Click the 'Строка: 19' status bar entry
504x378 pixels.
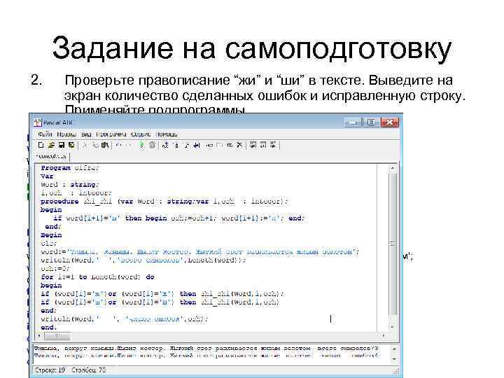(x=50, y=370)
